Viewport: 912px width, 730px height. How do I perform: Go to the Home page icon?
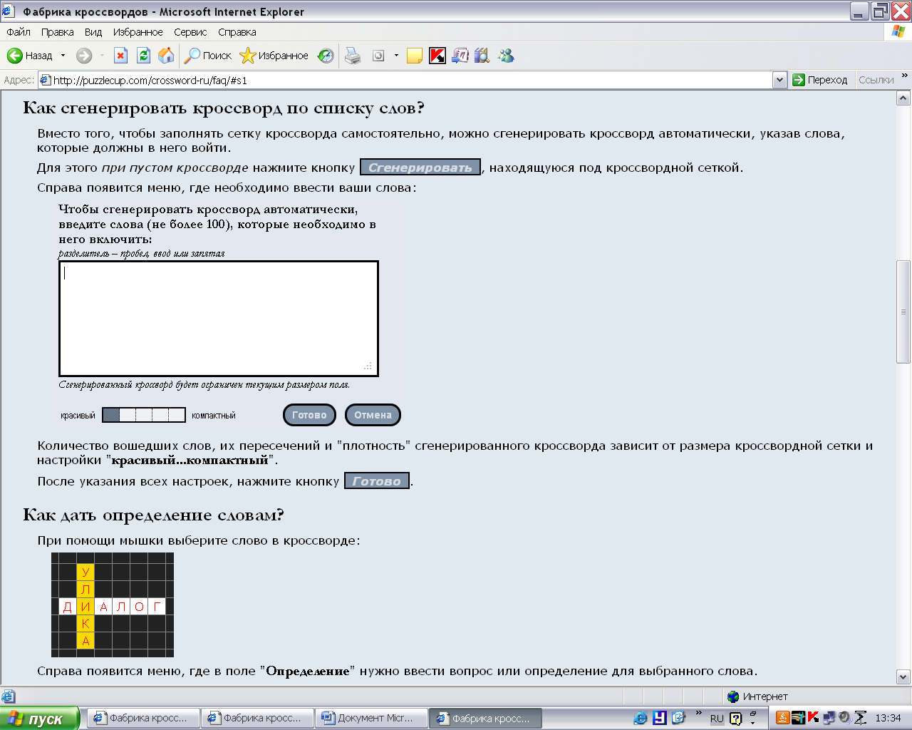pyautogui.click(x=166, y=56)
